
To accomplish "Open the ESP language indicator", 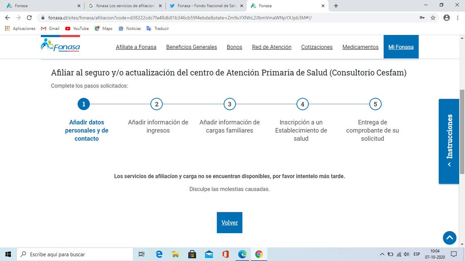I will tap(417, 254).
